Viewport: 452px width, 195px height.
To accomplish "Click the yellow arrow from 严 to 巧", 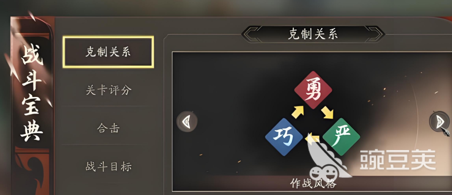I will pyautogui.click(x=313, y=139).
